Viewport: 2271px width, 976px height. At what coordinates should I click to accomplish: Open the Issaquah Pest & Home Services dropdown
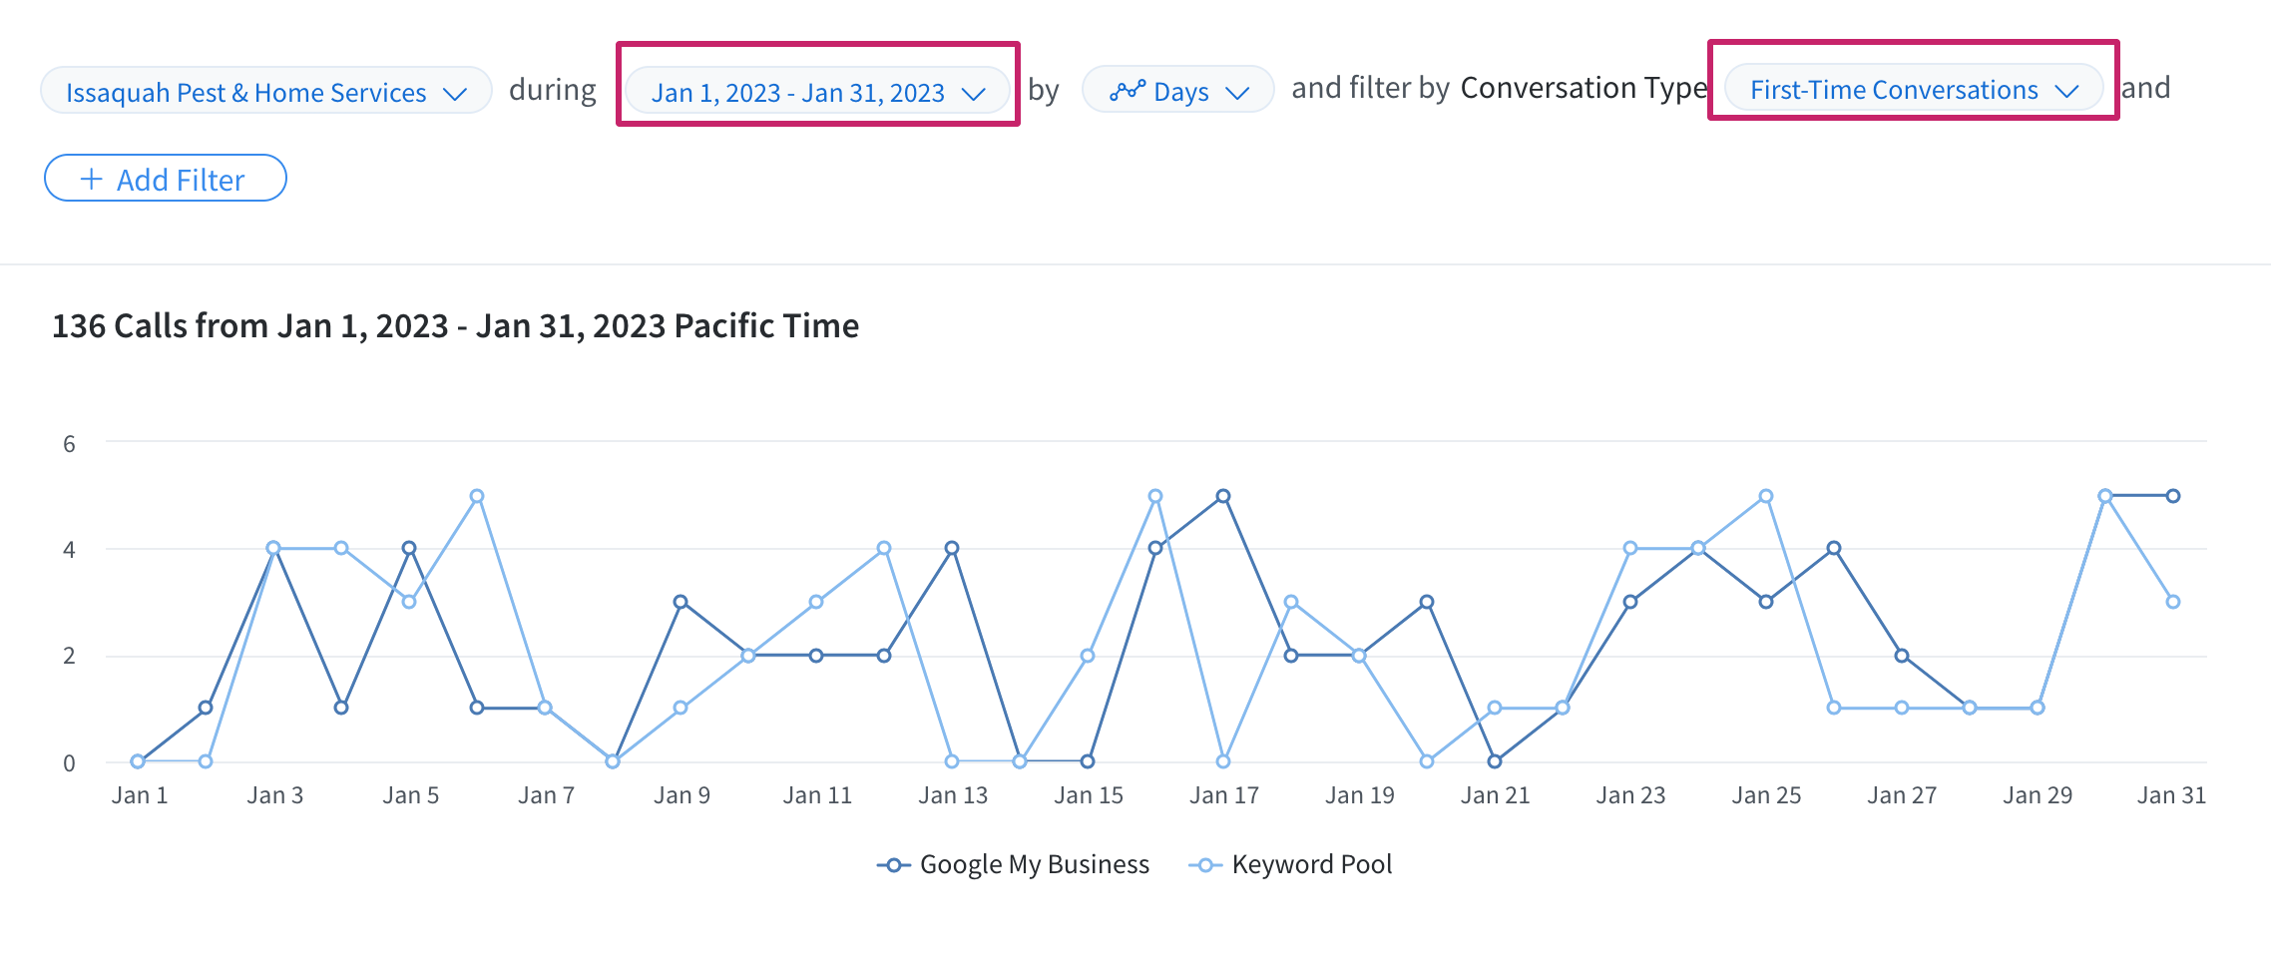click(x=265, y=92)
